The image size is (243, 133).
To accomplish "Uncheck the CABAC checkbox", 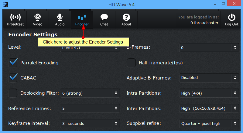I will pos(13,78).
